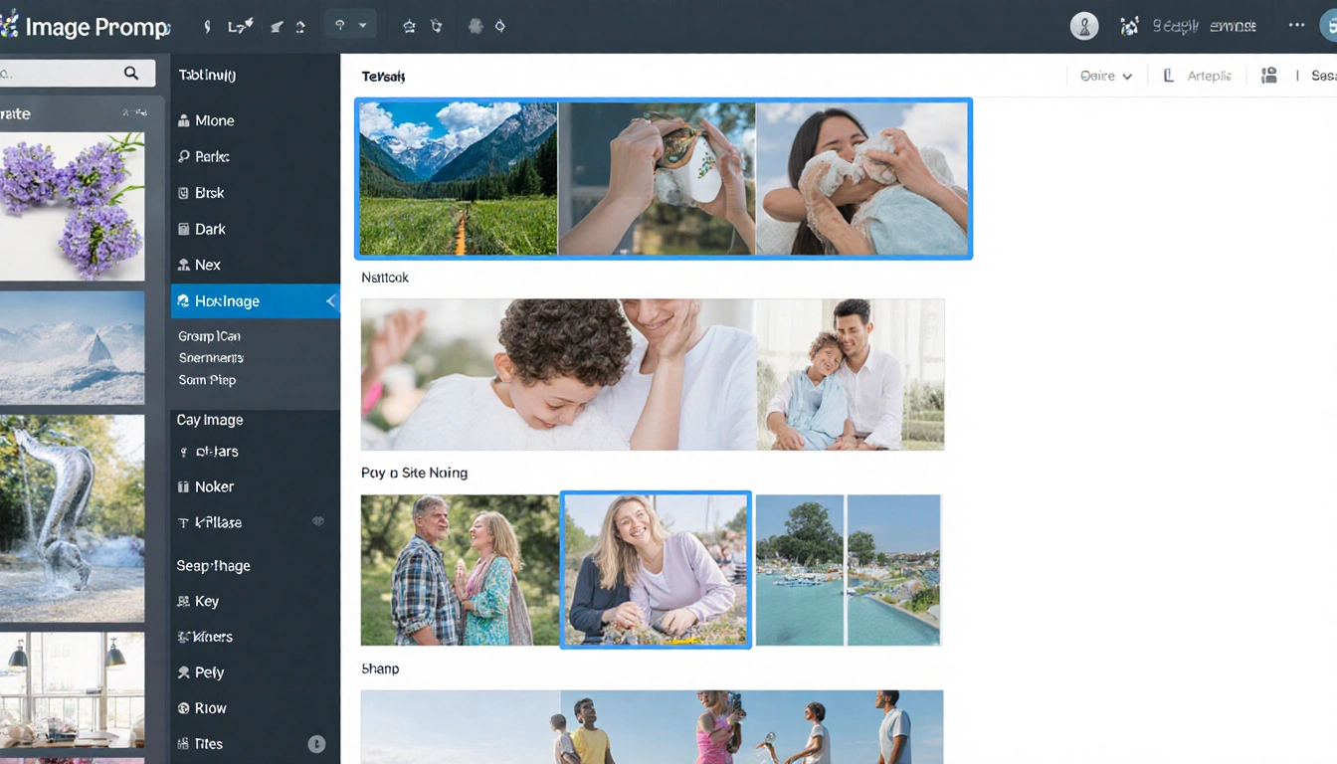Toggle the small icon on the KPillase row
Viewport: 1337px width, 764px height.
click(x=318, y=521)
